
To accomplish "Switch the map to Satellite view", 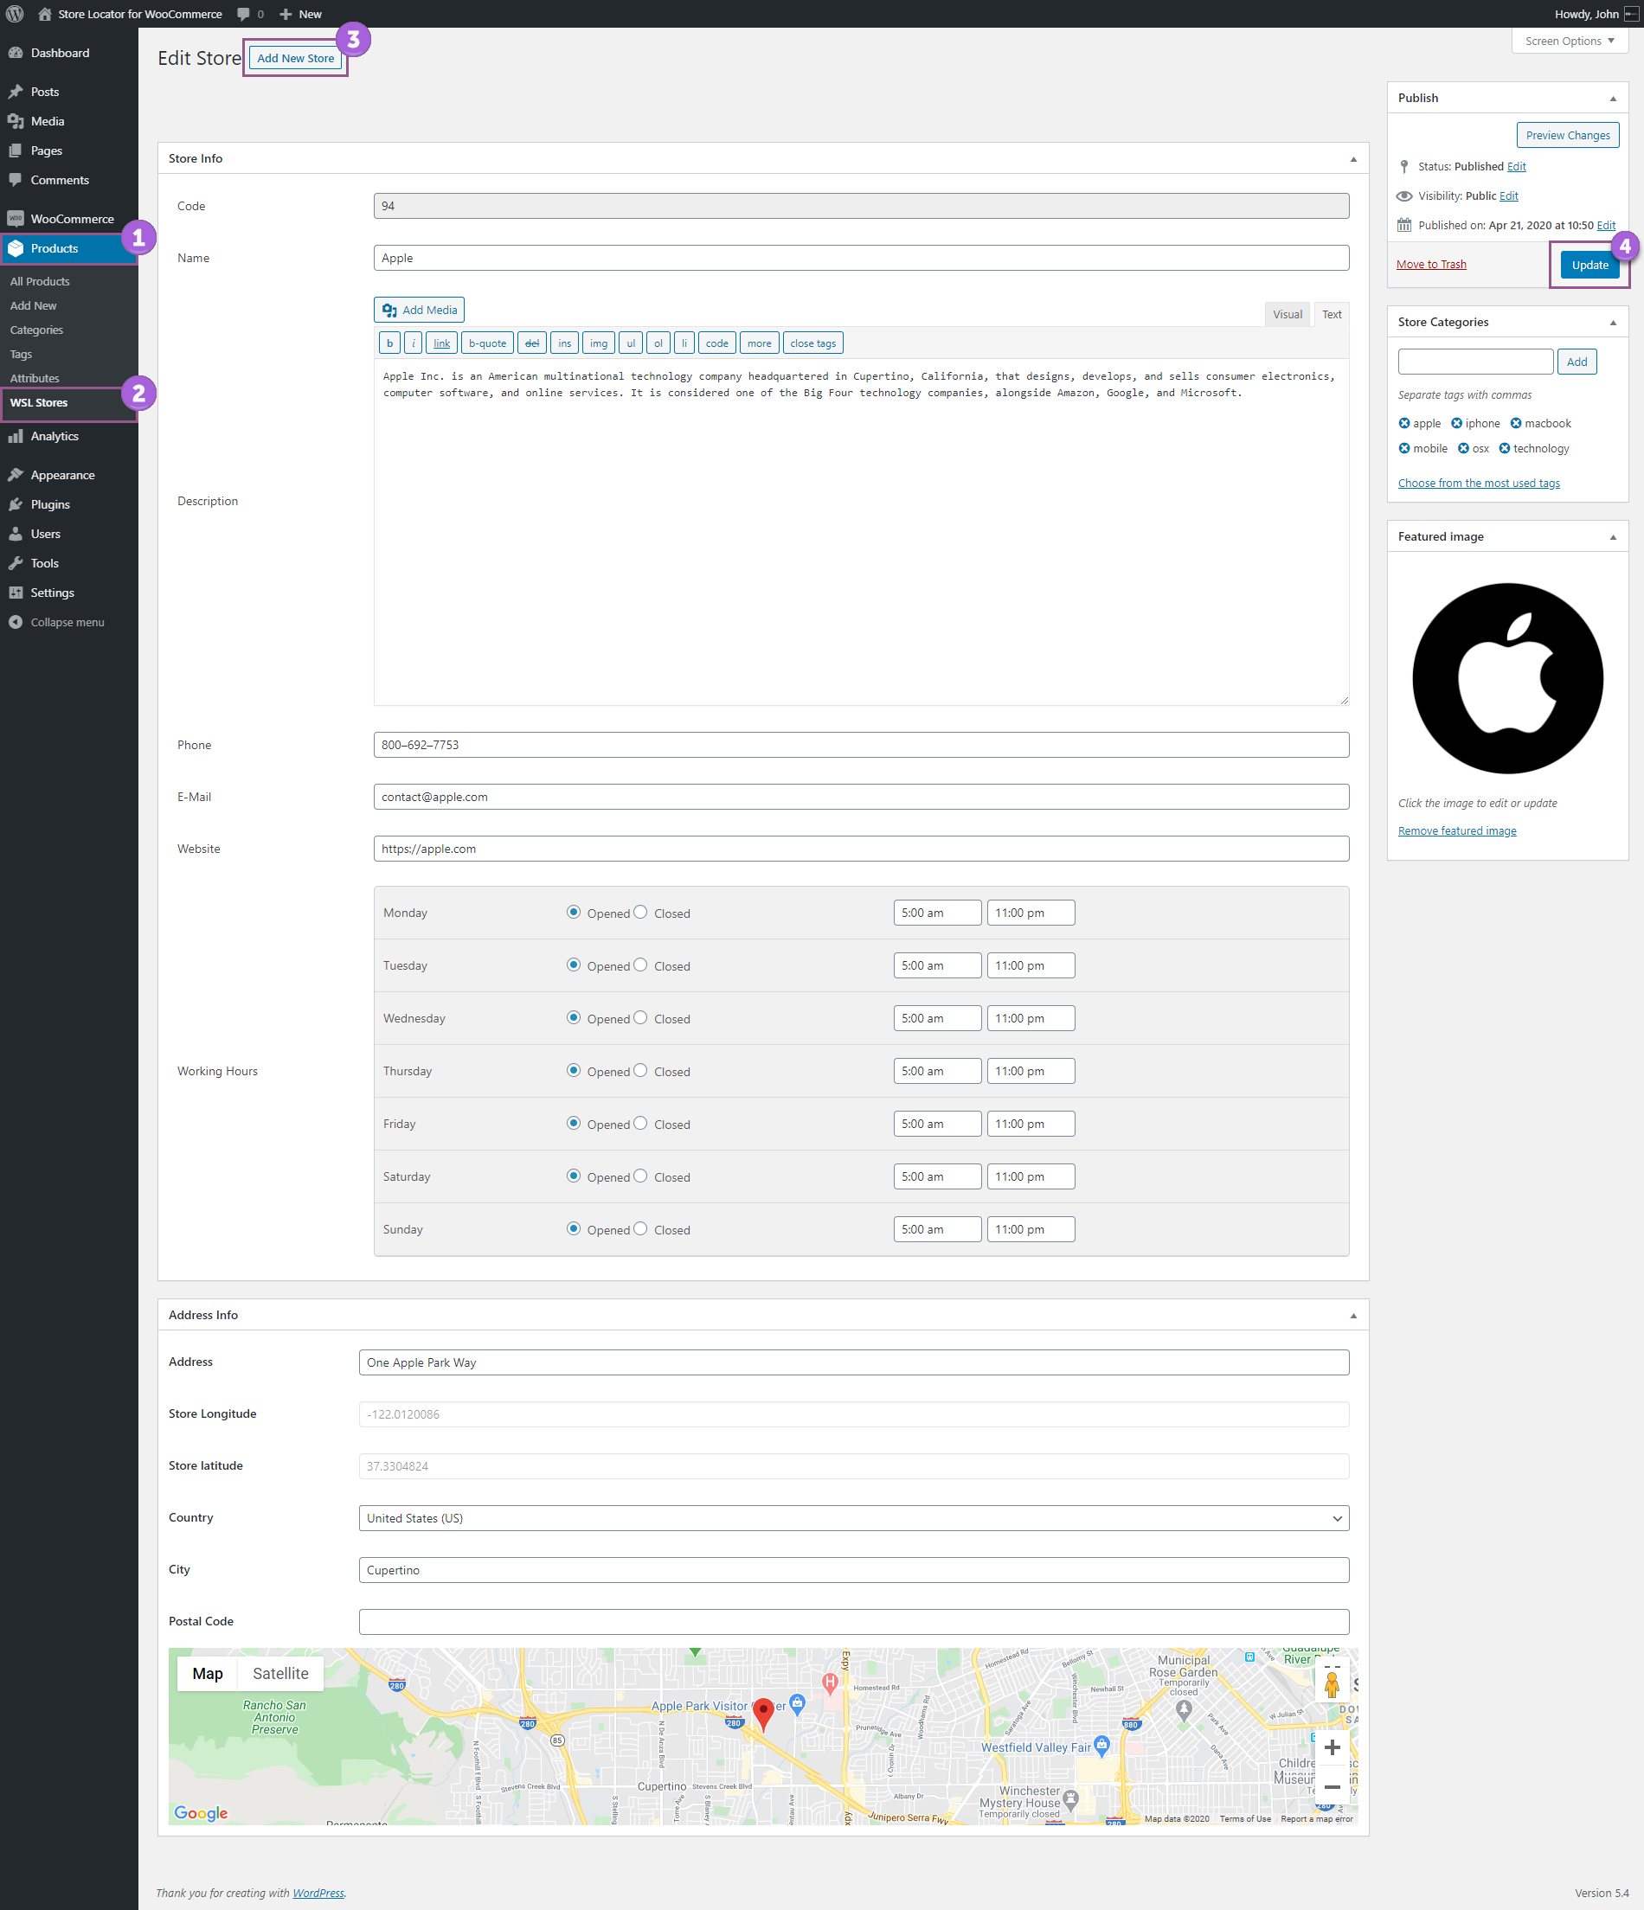I will (280, 1673).
